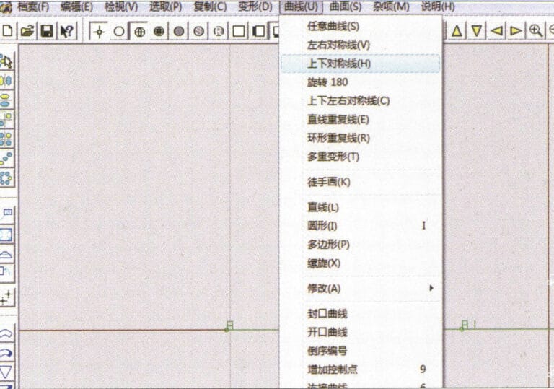The image size is (554, 389).
Task: Click the R-marked render icon
Action: tap(219, 32)
